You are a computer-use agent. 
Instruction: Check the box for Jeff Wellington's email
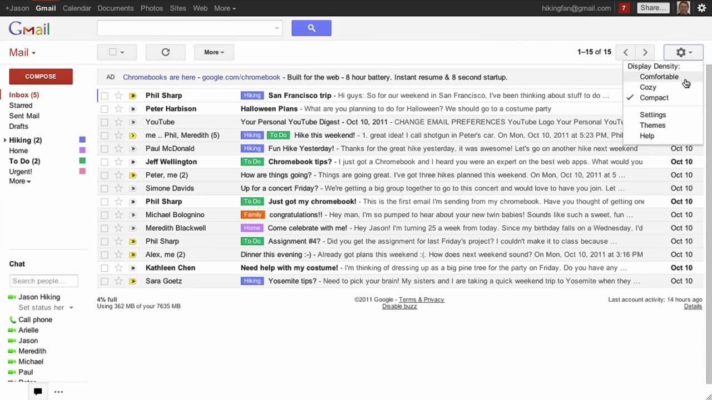tap(105, 162)
